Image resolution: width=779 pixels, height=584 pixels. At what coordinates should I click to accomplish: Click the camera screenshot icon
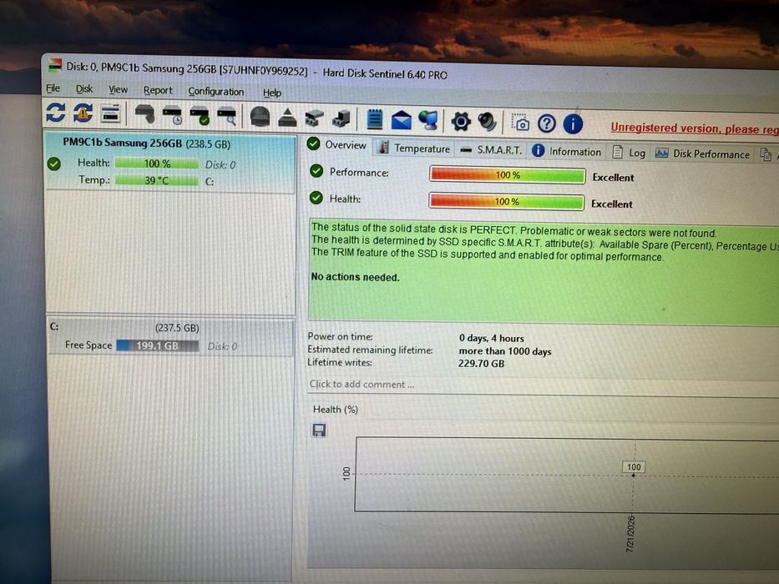coord(521,123)
